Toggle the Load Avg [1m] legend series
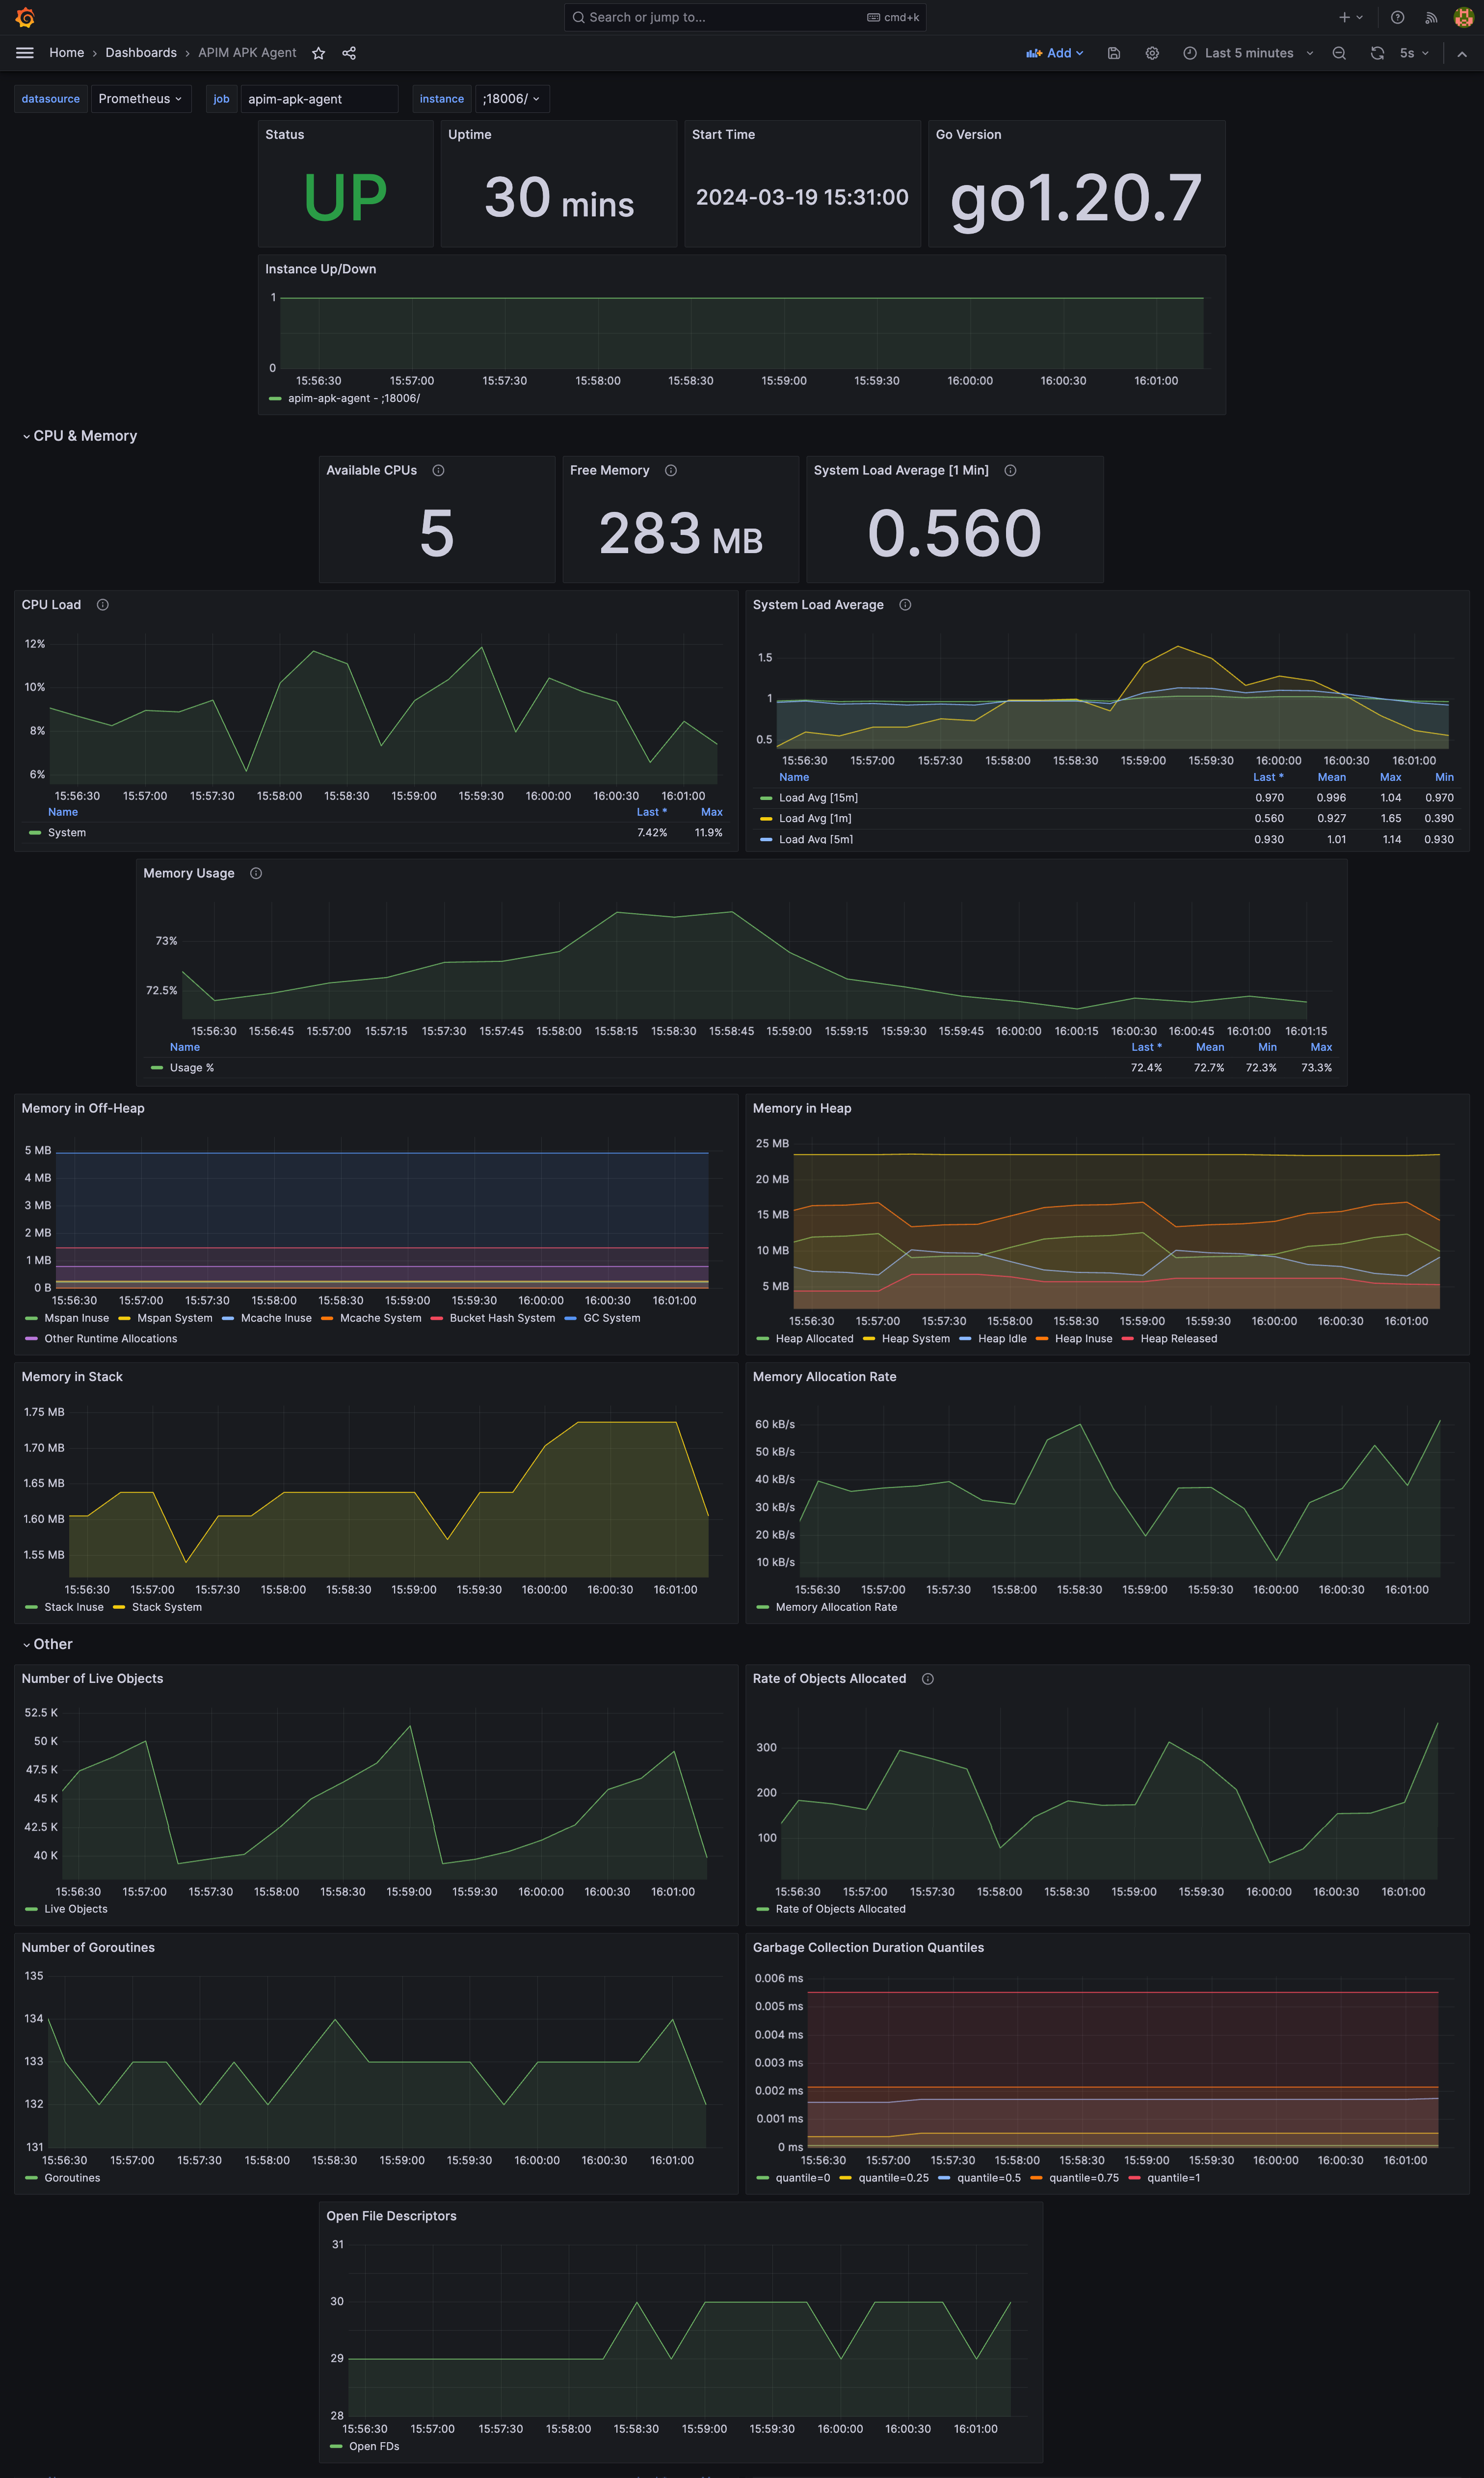This screenshot has width=1484, height=2478. pyautogui.click(x=815, y=818)
